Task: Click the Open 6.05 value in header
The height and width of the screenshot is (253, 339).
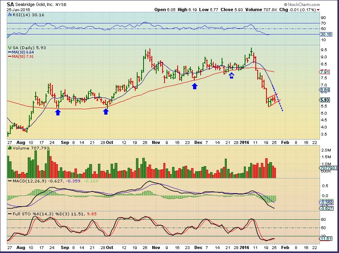Action: coord(165,10)
